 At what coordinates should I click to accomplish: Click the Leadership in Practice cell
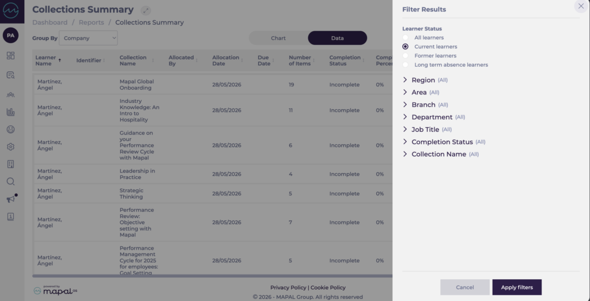click(137, 174)
